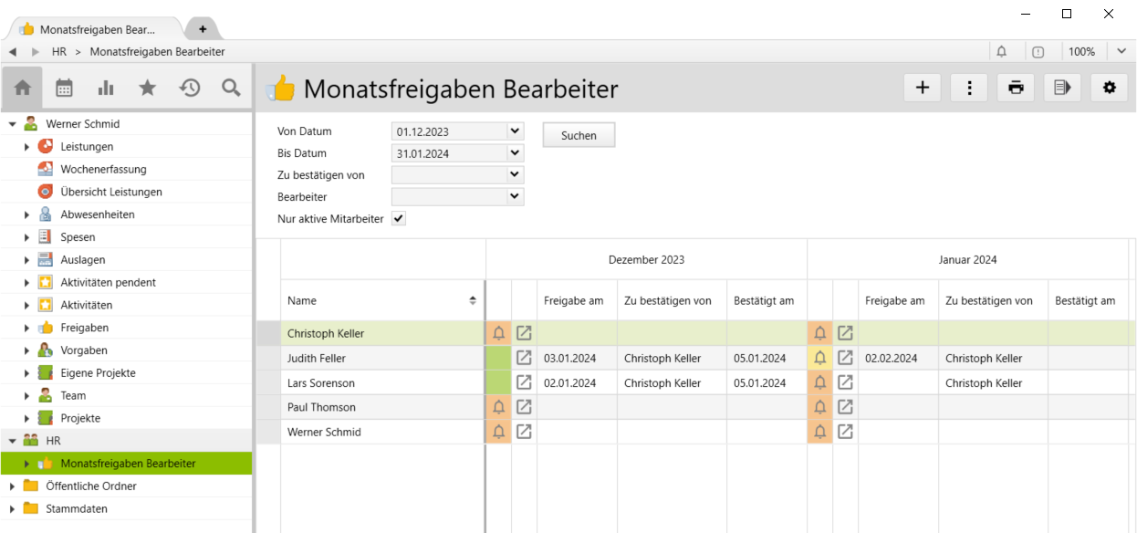Expand the Abwesenheiten tree node
Screen dimensions: 1137x533
(x=27, y=214)
